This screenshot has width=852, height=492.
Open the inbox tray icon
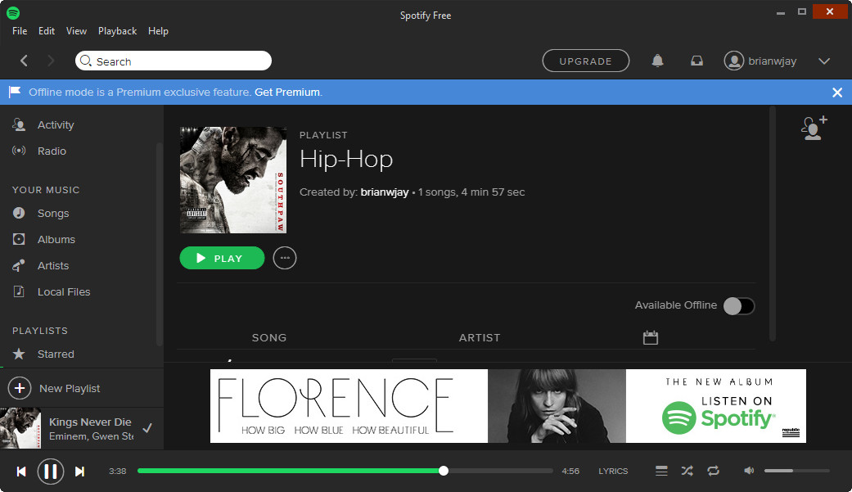pyautogui.click(x=696, y=61)
